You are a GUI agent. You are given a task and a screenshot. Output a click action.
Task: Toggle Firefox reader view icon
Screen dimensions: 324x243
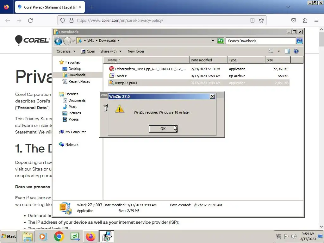[252, 21]
